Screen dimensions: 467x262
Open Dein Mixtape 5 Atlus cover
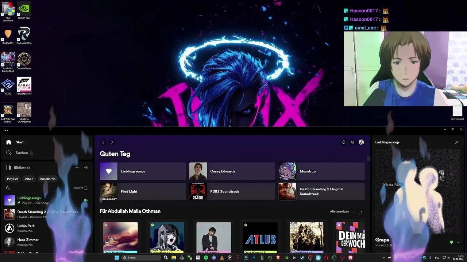pyautogui.click(x=260, y=238)
